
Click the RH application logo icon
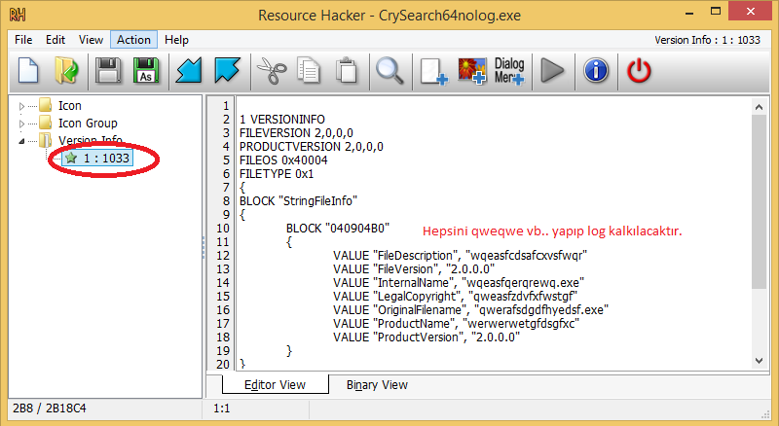point(18,15)
